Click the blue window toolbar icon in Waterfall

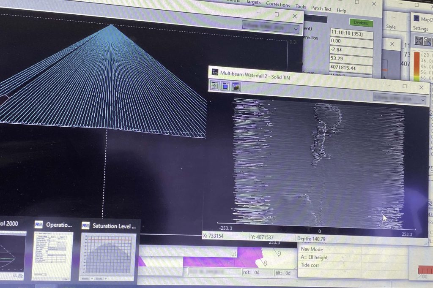pos(225,86)
